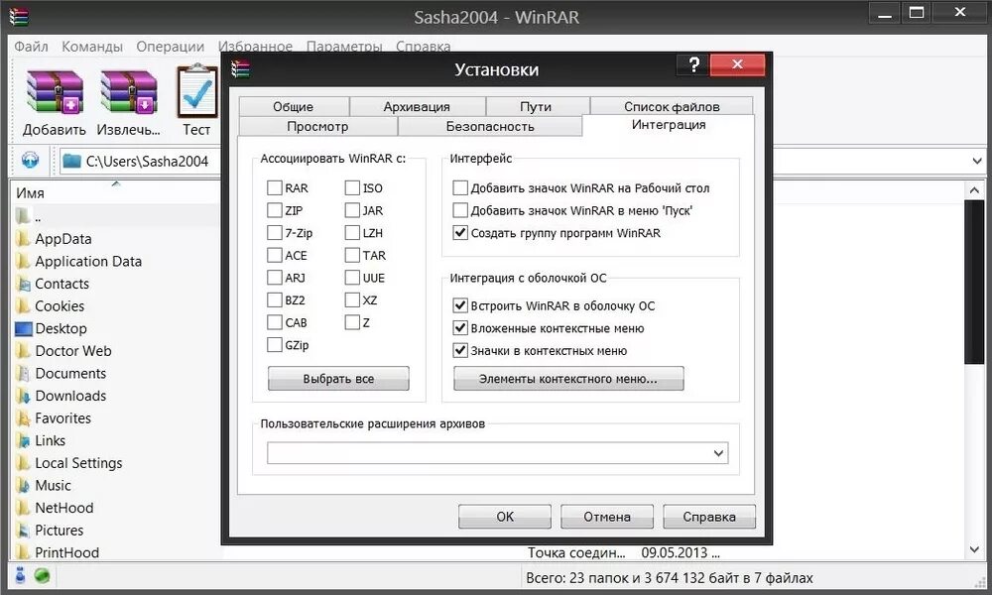This screenshot has height=595, width=992.
Task: Click the C:\Users\Sasha2004 address field
Action: coord(141,161)
